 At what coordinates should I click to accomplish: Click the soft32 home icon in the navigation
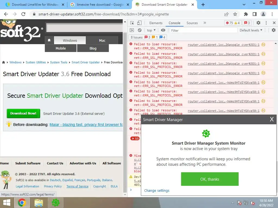coord(49,40)
